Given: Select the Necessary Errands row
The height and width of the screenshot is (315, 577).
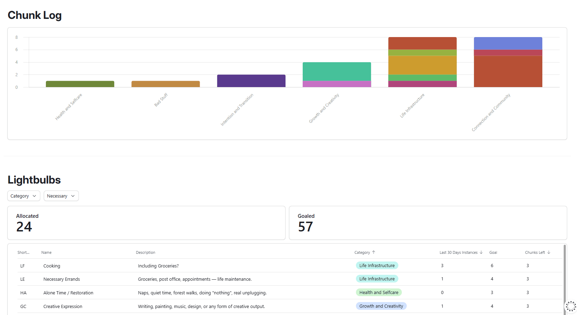Looking at the screenshot, I should point(290,279).
